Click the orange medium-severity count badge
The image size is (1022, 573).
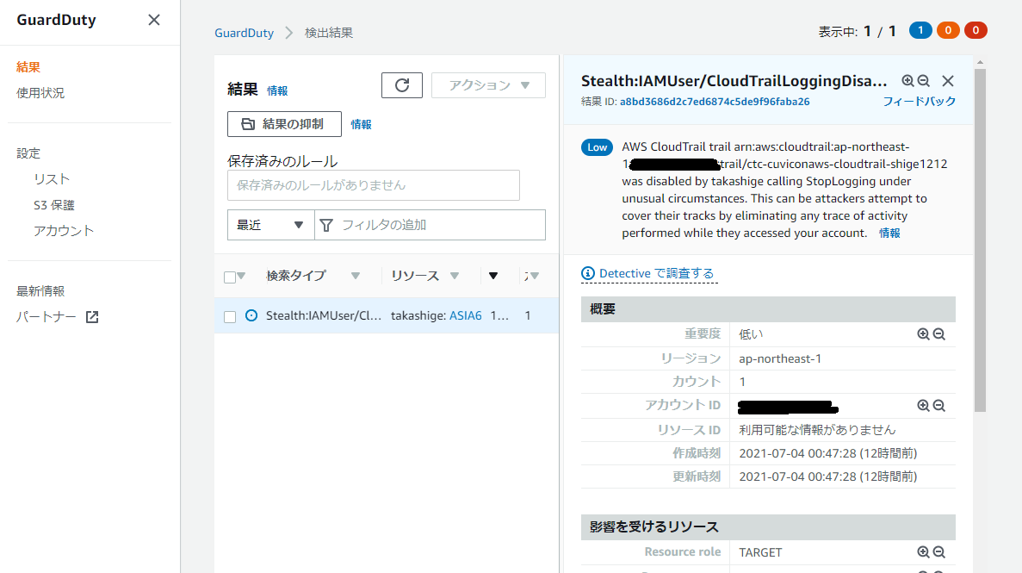click(x=948, y=31)
